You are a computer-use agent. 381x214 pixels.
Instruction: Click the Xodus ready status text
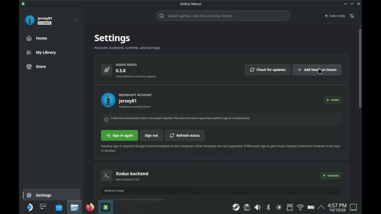337,16
